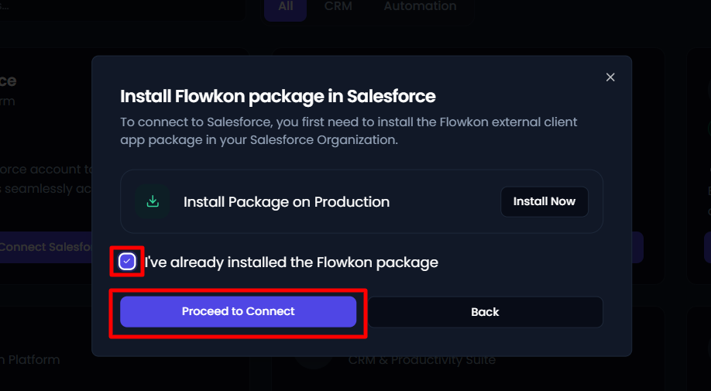The image size is (711, 391).
Task: Click the green download package icon
Action: click(153, 201)
